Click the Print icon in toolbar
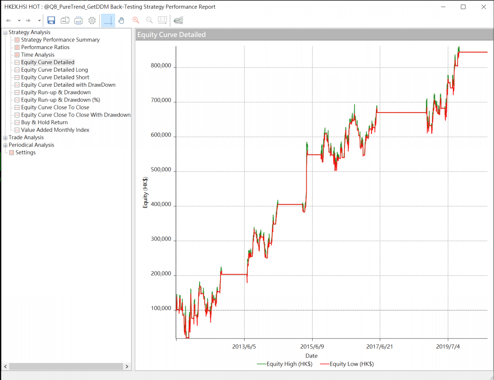This screenshot has height=380, width=494. [78, 20]
